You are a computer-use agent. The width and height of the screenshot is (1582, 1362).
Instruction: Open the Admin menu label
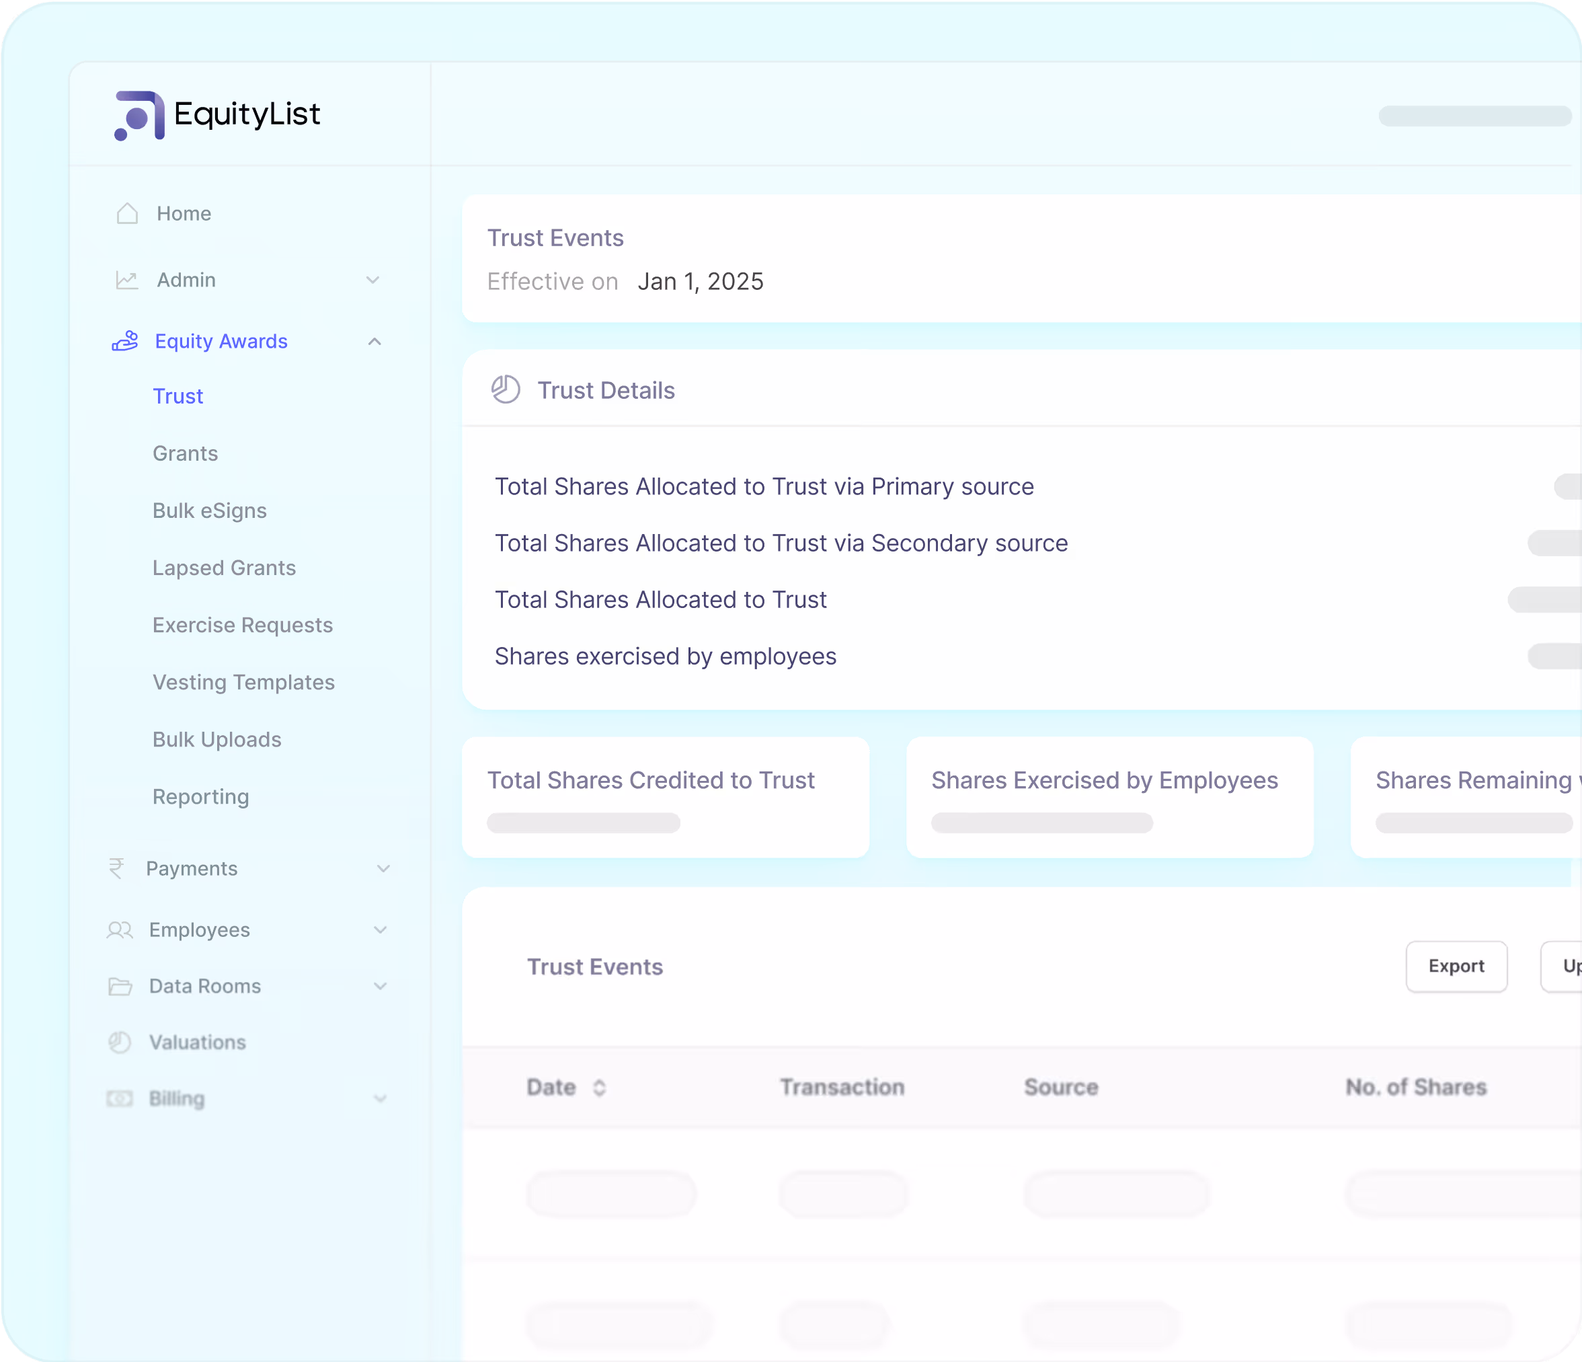click(x=186, y=280)
